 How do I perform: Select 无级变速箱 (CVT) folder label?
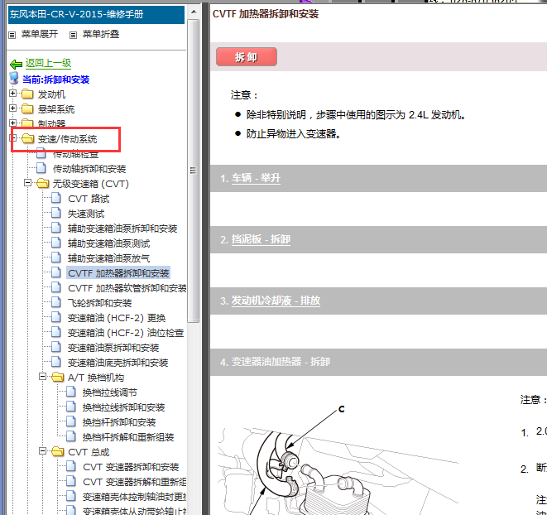click(x=91, y=184)
